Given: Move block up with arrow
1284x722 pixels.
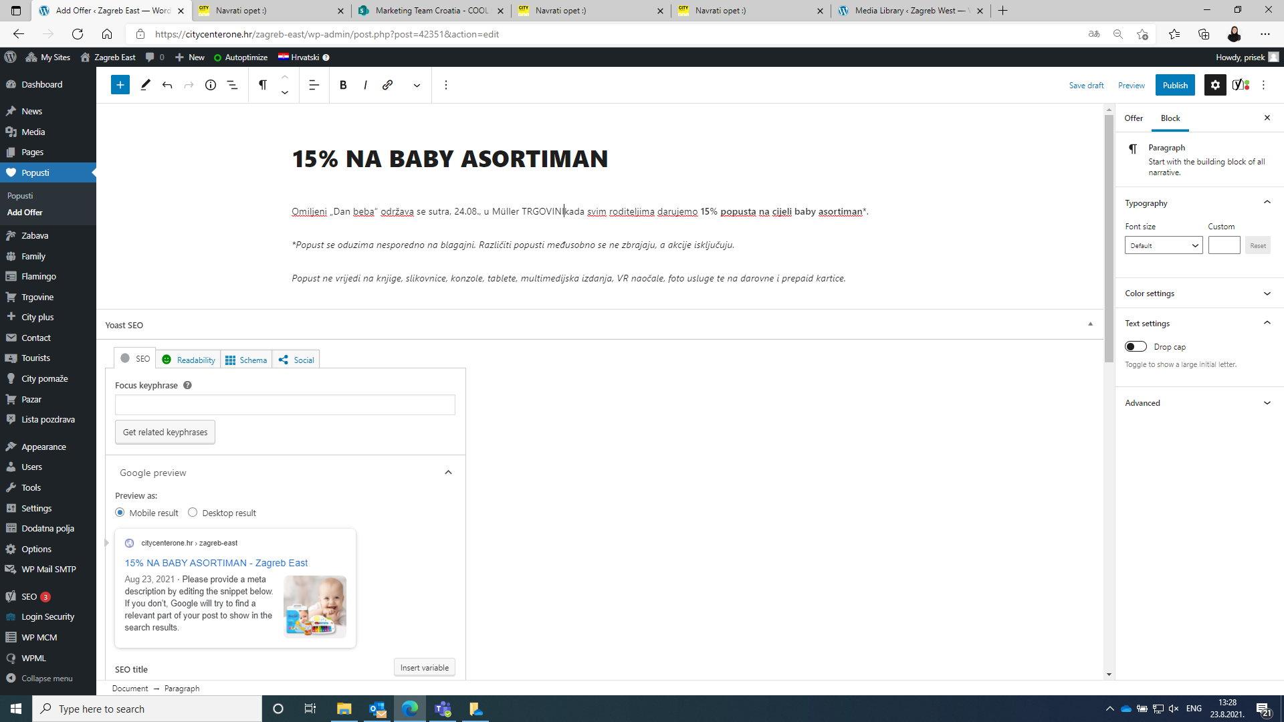Looking at the screenshot, I should click(x=285, y=77).
